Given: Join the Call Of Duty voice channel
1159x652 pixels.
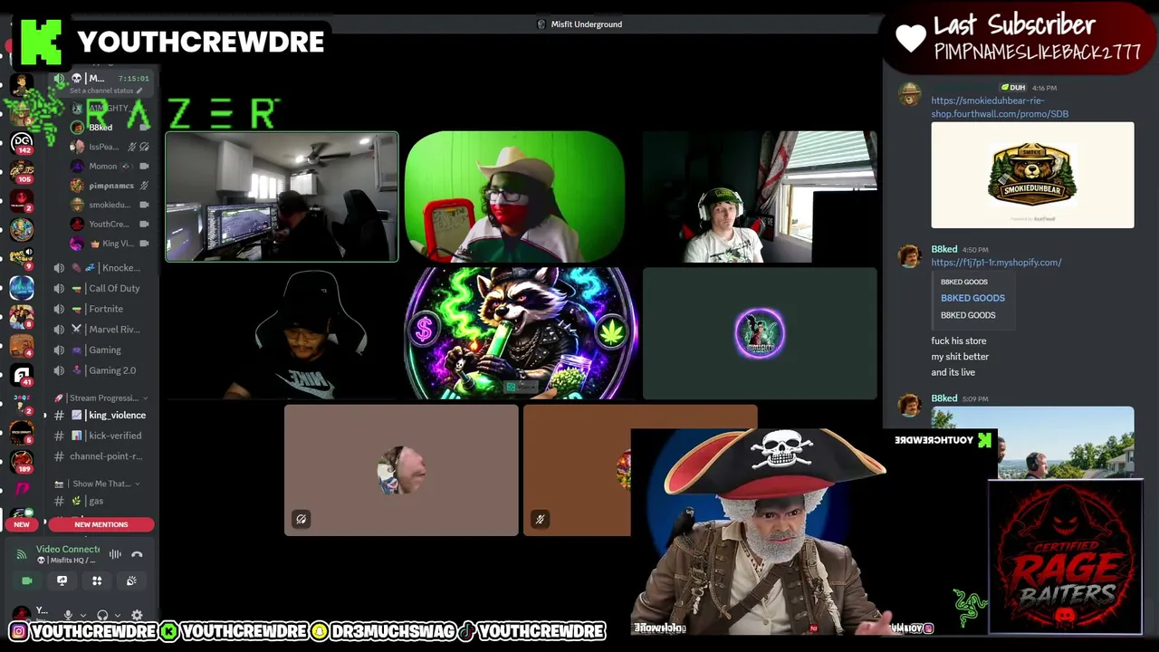Looking at the screenshot, I should (101, 288).
